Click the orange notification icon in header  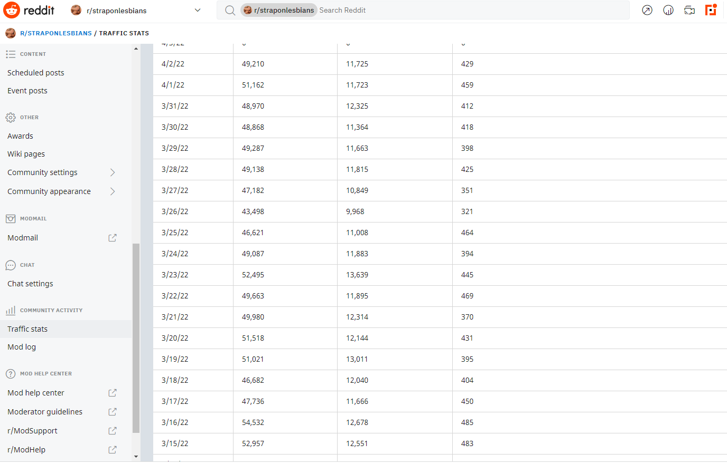coord(711,9)
